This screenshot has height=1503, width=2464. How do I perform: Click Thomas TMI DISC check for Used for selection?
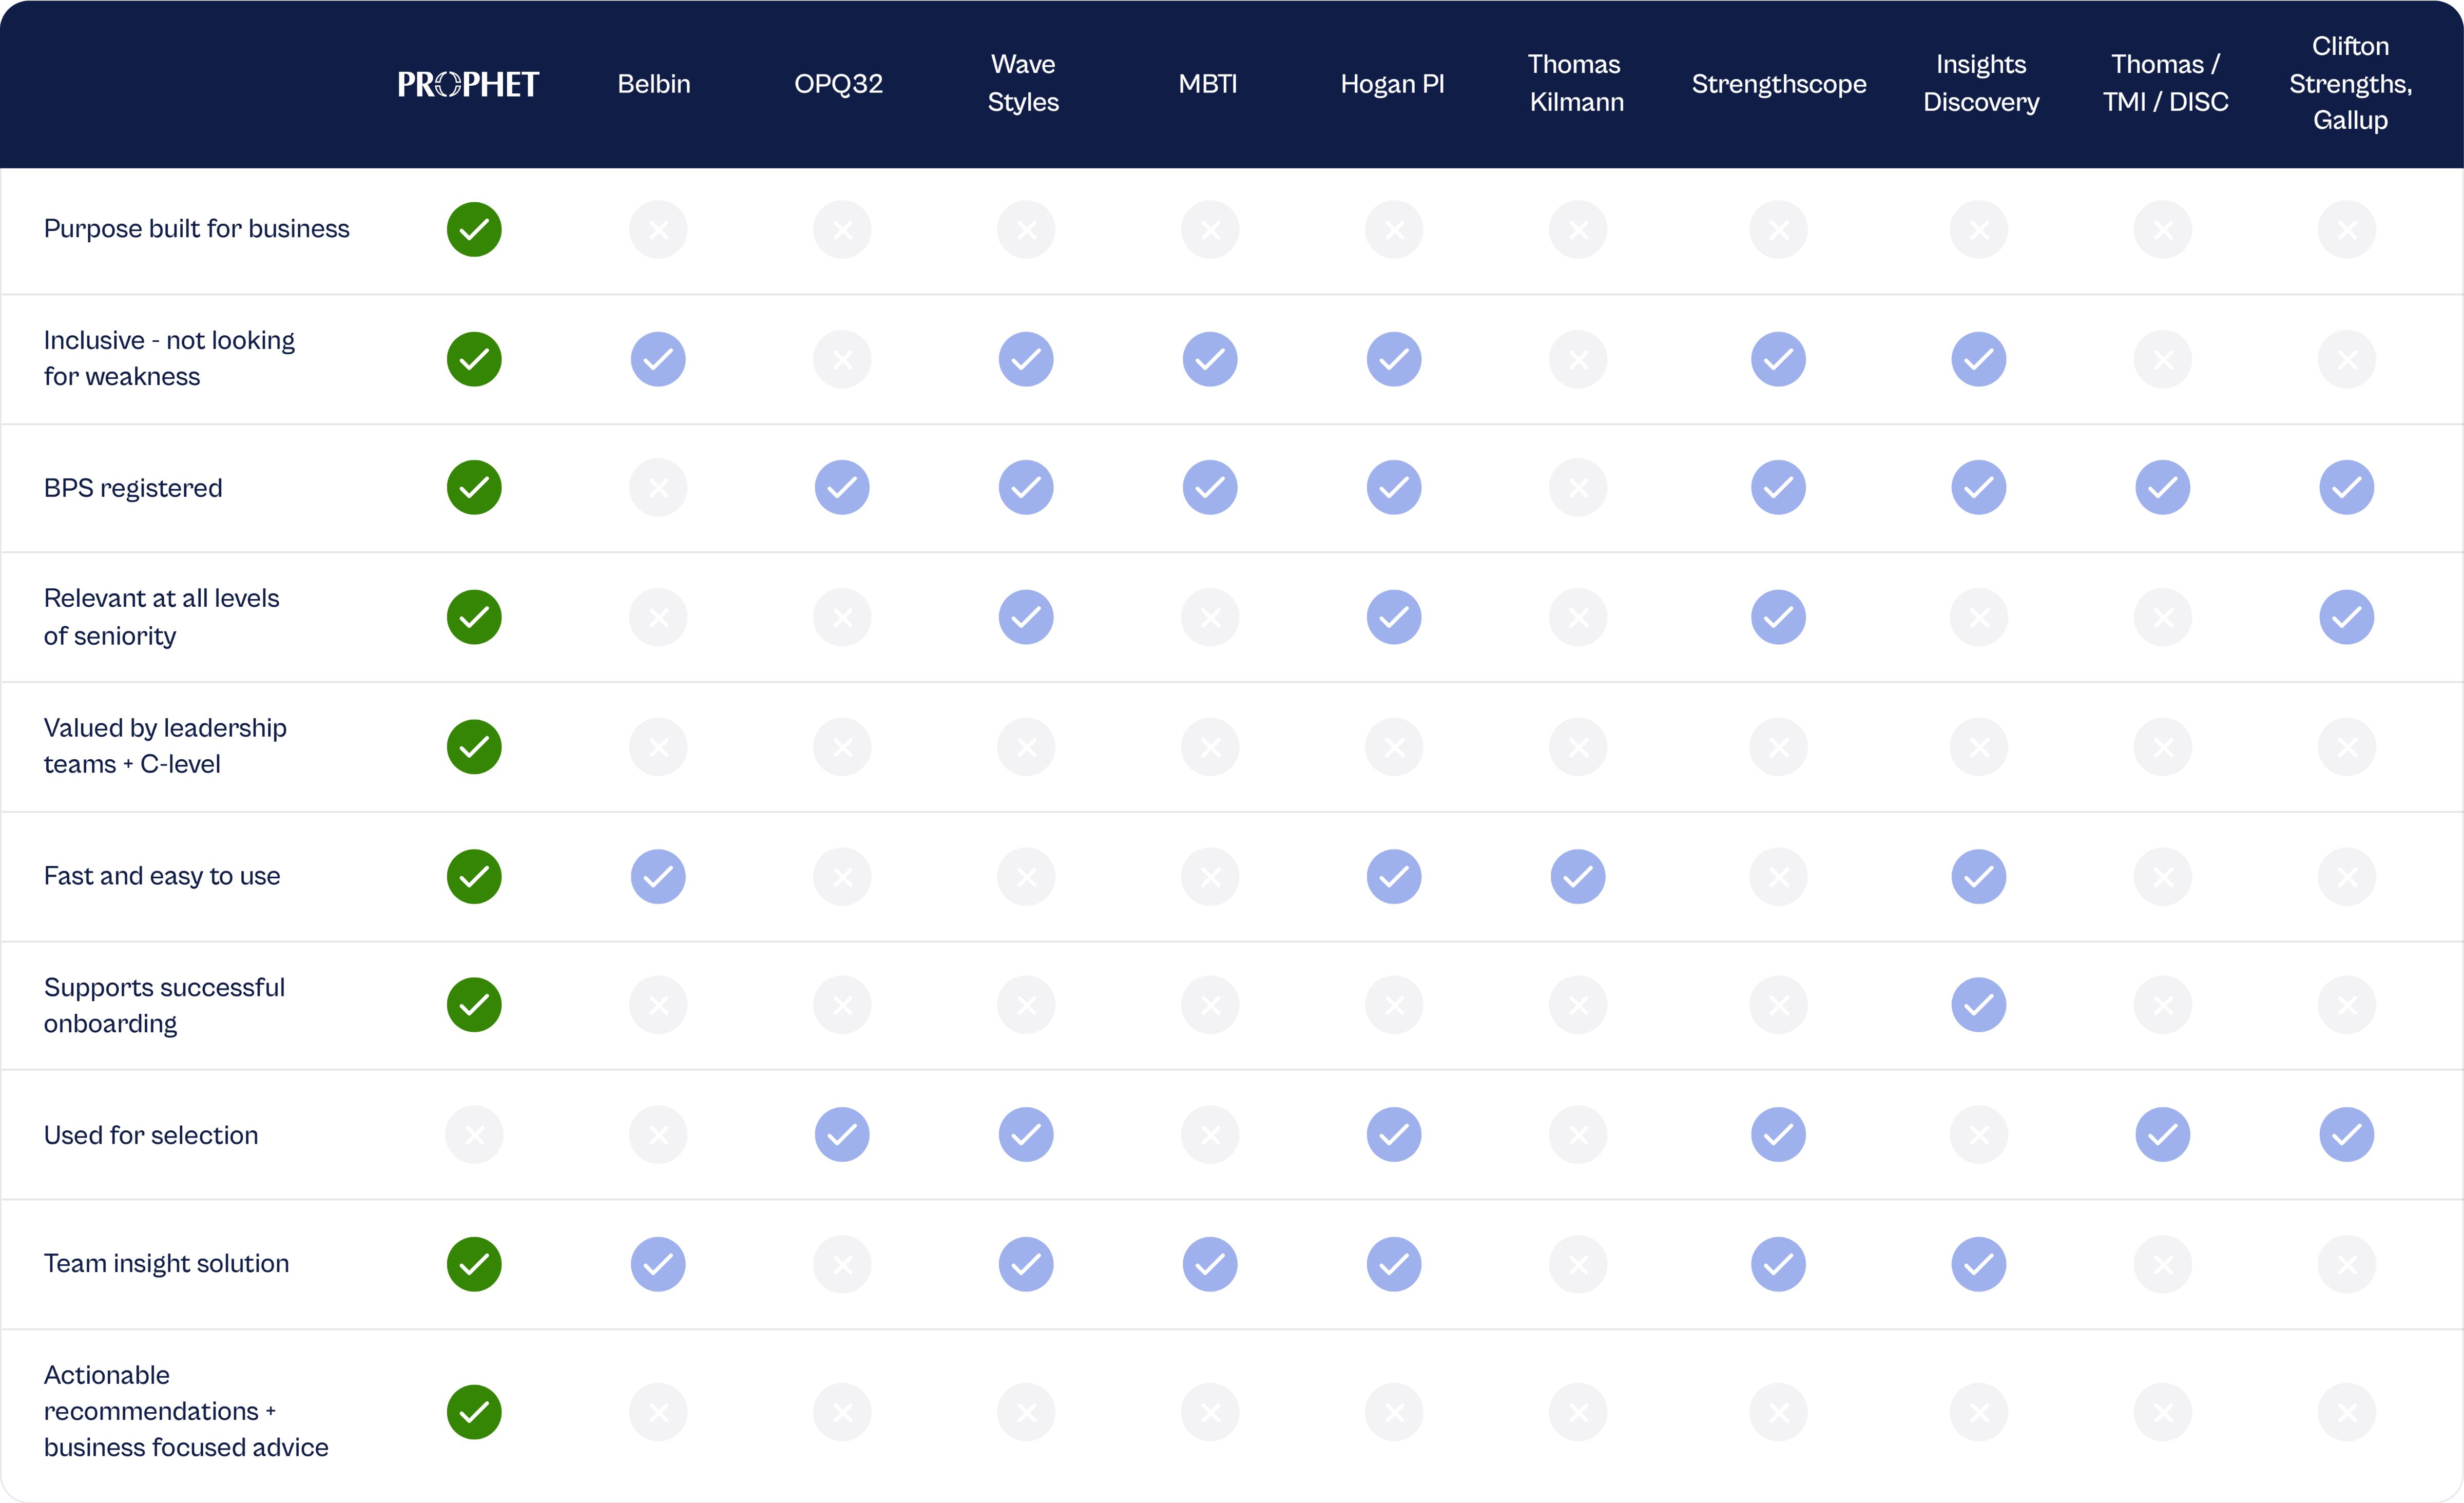click(2163, 1135)
